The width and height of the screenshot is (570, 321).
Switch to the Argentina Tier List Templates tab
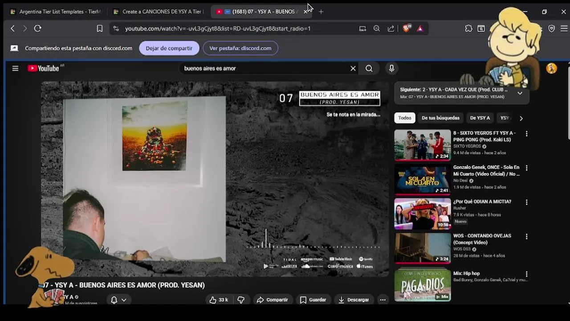[57, 12]
